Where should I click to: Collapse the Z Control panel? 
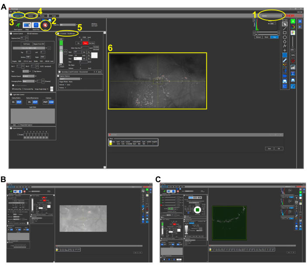(x=58, y=34)
